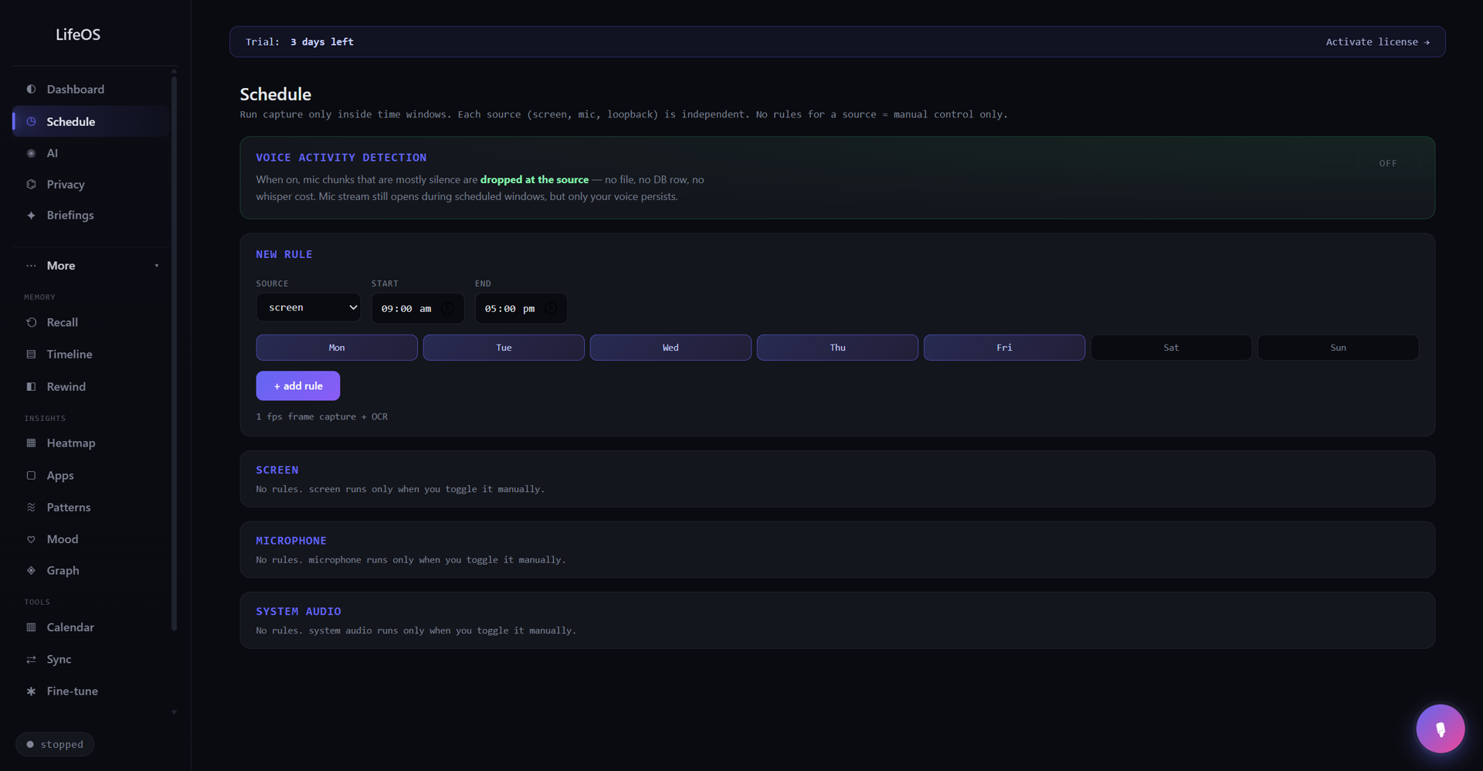Deselect the Wed day button
Viewport: 1483px width, 771px height.
click(x=670, y=348)
